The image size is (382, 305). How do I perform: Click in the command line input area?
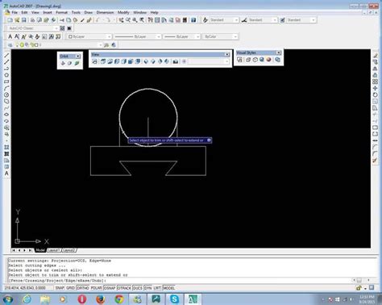(x=180, y=281)
